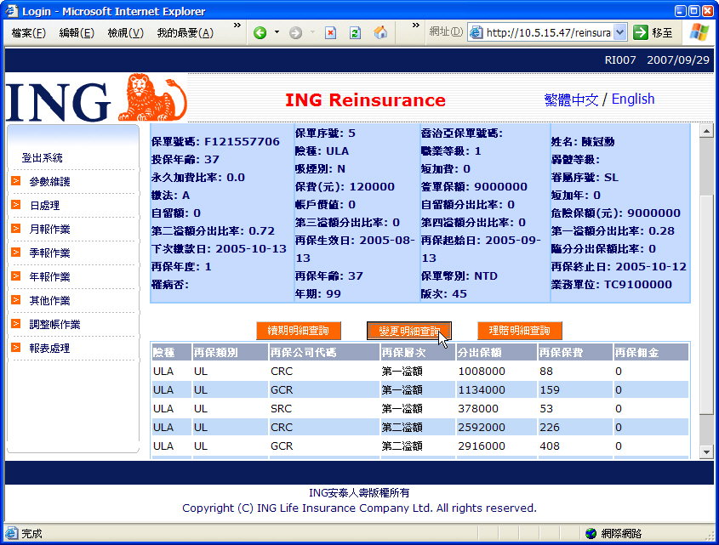The width and height of the screenshot is (719, 545).
Task: Open the 季報作業 sidebar menu item
Action: pos(49,253)
